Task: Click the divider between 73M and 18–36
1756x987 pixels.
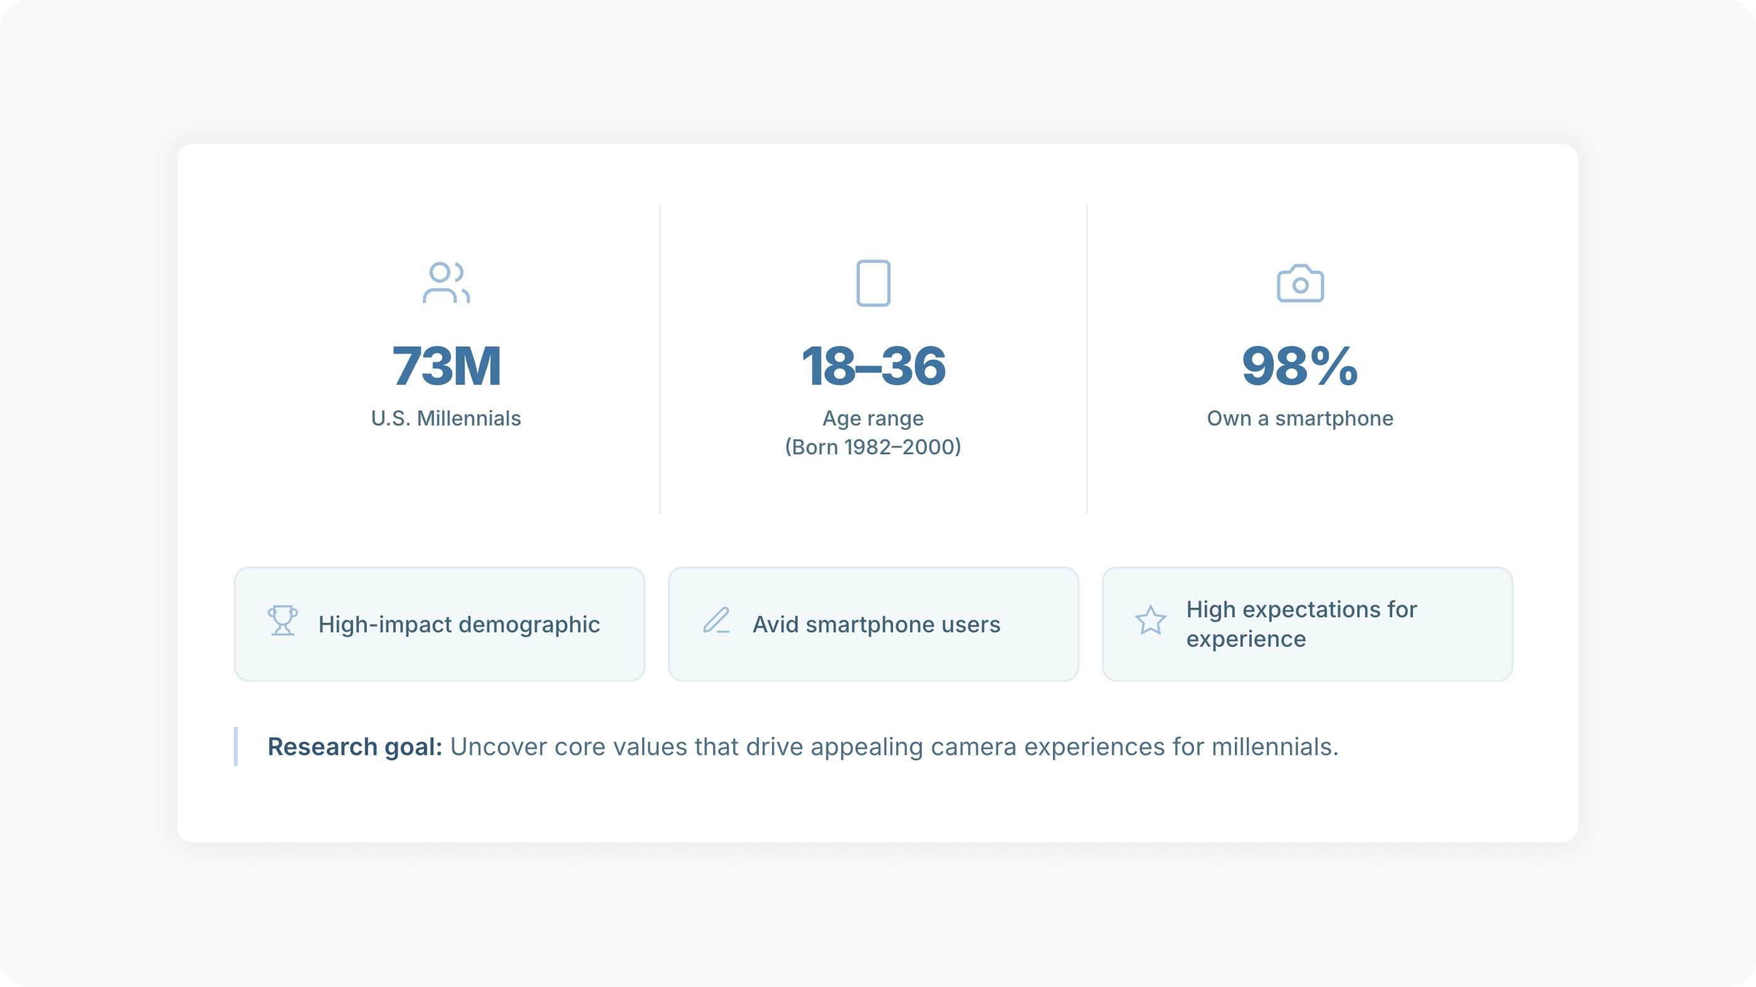Action: 660,359
